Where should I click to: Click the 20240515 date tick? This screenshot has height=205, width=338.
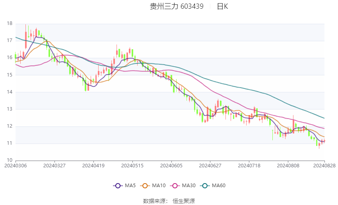pyautogui.click(x=132, y=166)
